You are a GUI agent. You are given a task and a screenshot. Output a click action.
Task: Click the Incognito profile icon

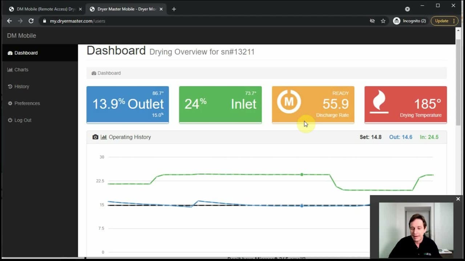397,21
